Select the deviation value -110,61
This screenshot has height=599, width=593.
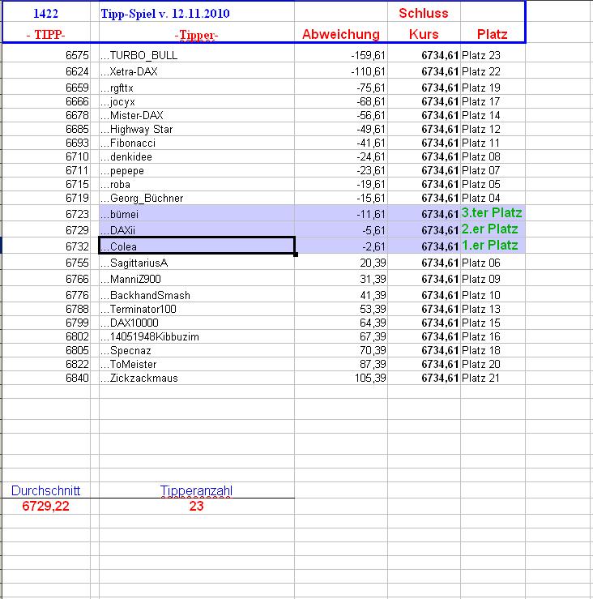(368, 72)
